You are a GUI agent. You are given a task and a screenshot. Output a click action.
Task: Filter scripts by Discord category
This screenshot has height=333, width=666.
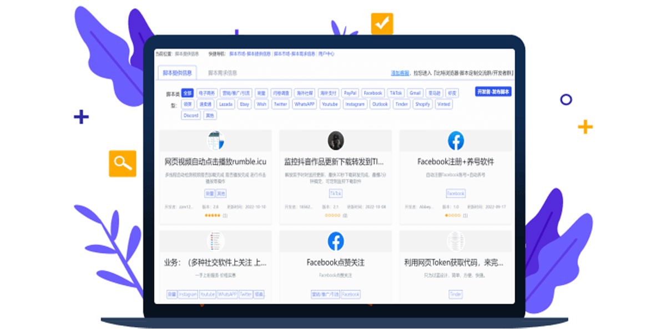click(x=190, y=115)
